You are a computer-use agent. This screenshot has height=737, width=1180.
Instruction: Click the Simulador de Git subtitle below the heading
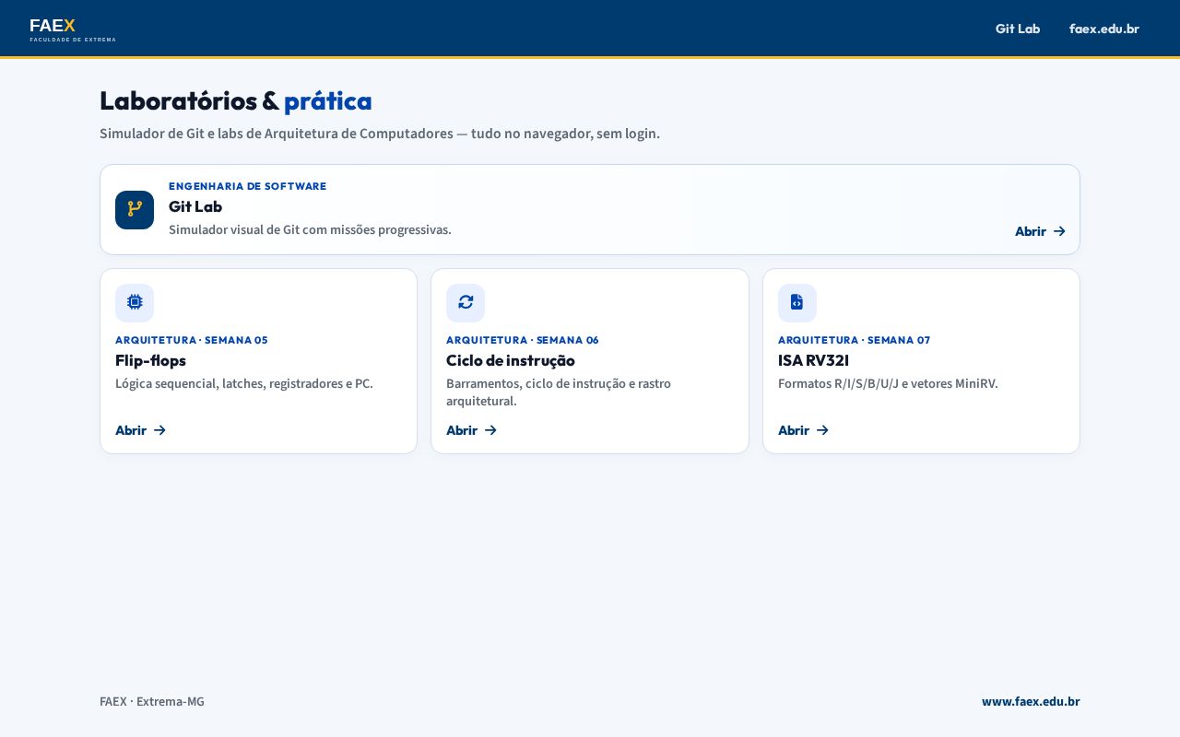pyautogui.click(x=380, y=134)
